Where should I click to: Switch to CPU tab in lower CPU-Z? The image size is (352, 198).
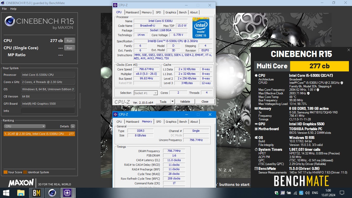point(119,122)
